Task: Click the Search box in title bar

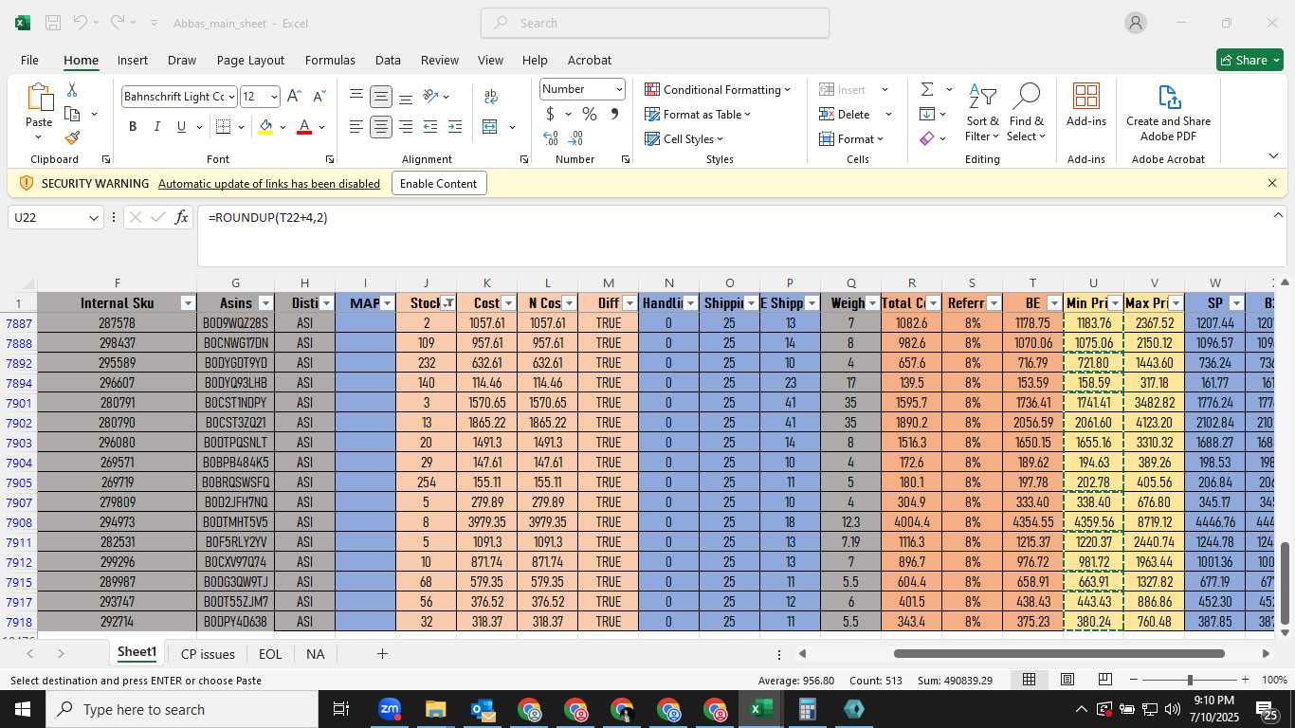Action: pos(655,23)
